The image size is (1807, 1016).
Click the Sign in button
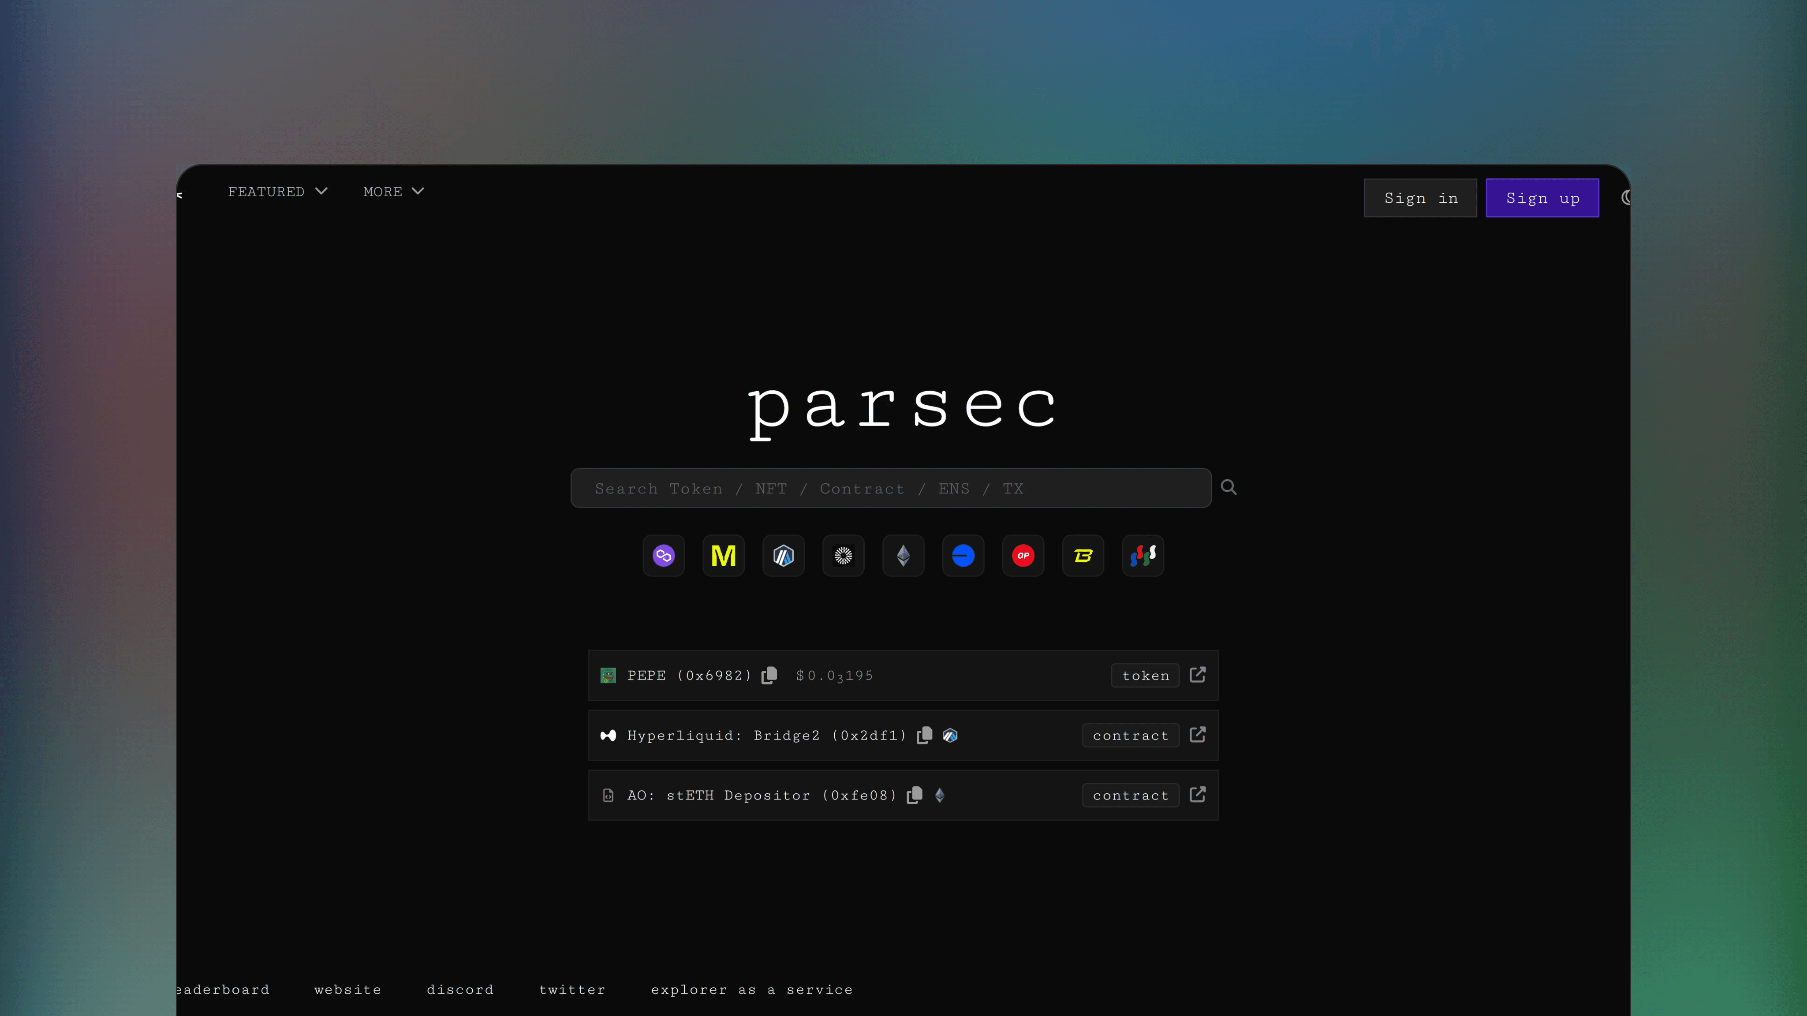[x=1420, y=197]
